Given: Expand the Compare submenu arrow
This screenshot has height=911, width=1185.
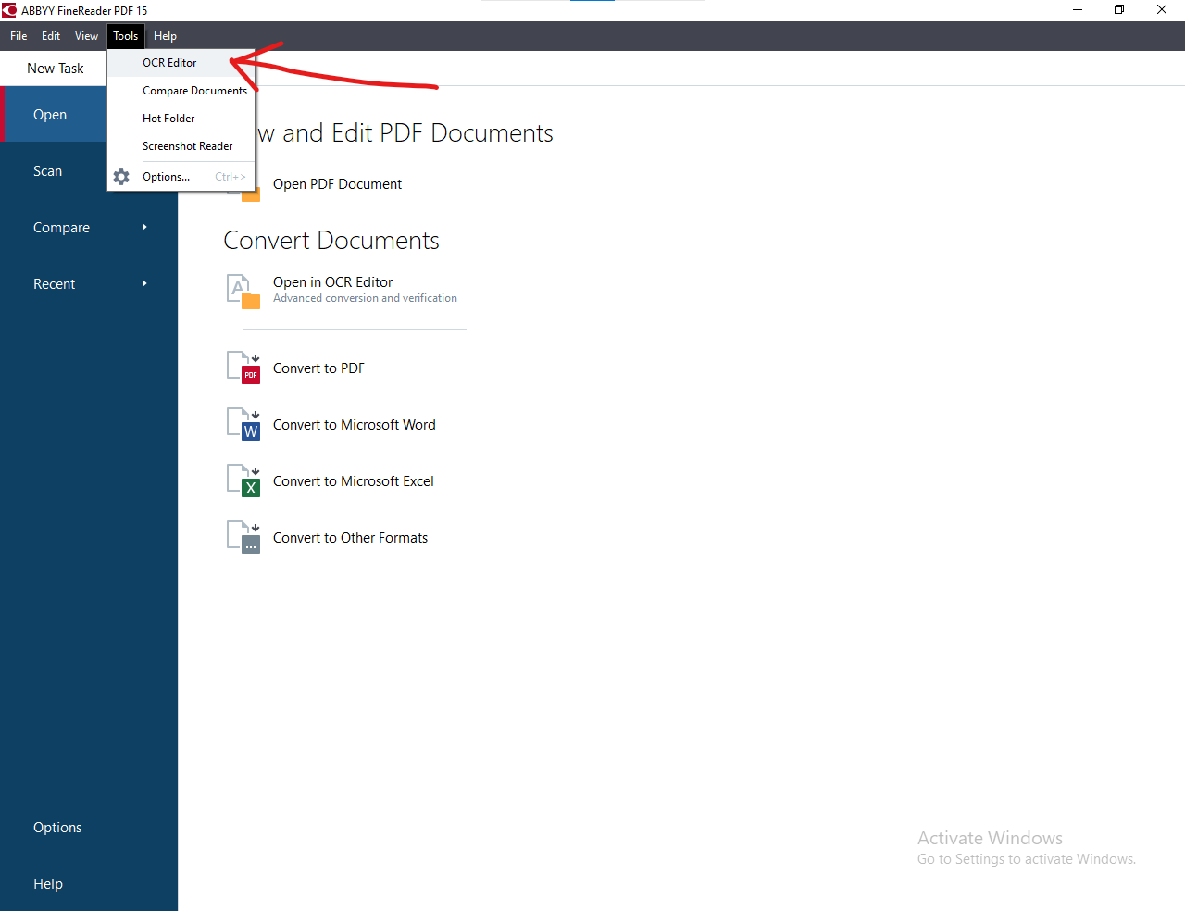Looking at the screenshot, I should coord(144,228).
